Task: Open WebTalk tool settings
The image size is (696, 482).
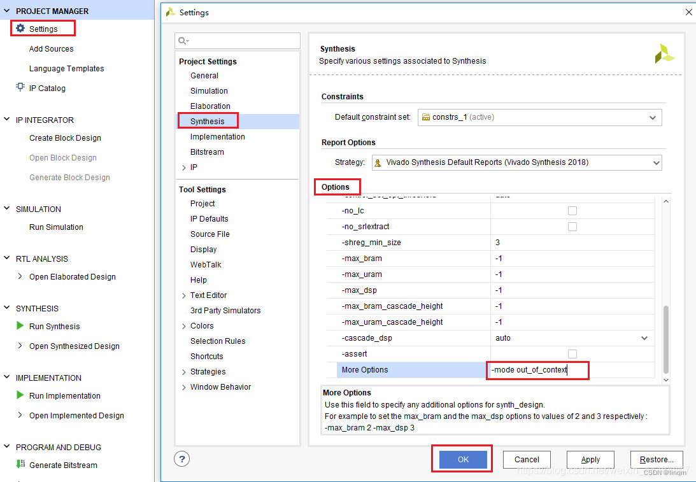Action: [x=206, y=264]
